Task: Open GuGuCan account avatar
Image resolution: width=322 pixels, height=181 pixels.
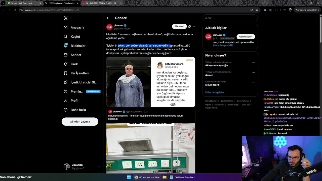Action: click(67, 166)
